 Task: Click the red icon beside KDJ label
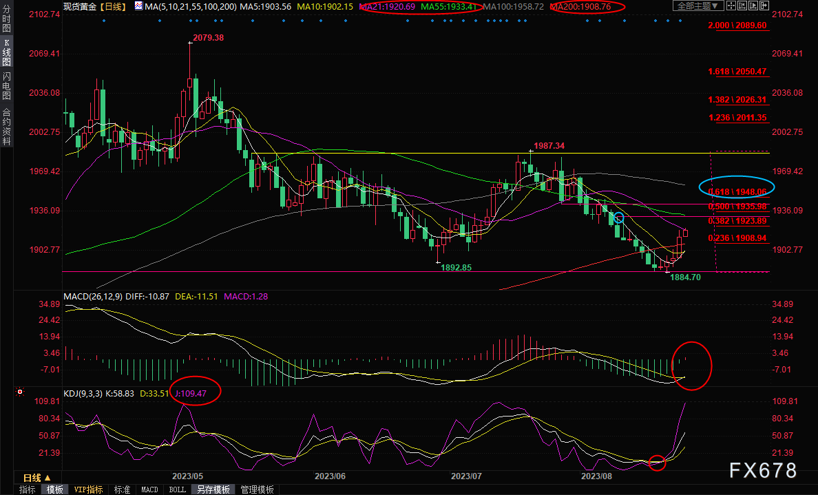pyautogui.click(x=21, y=392)
